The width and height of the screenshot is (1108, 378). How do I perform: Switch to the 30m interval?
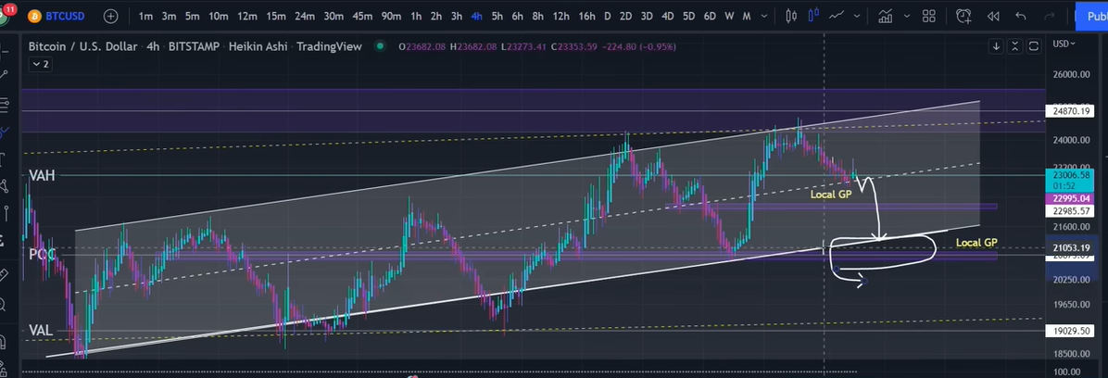pyautogui.click(x=334, y=16)
